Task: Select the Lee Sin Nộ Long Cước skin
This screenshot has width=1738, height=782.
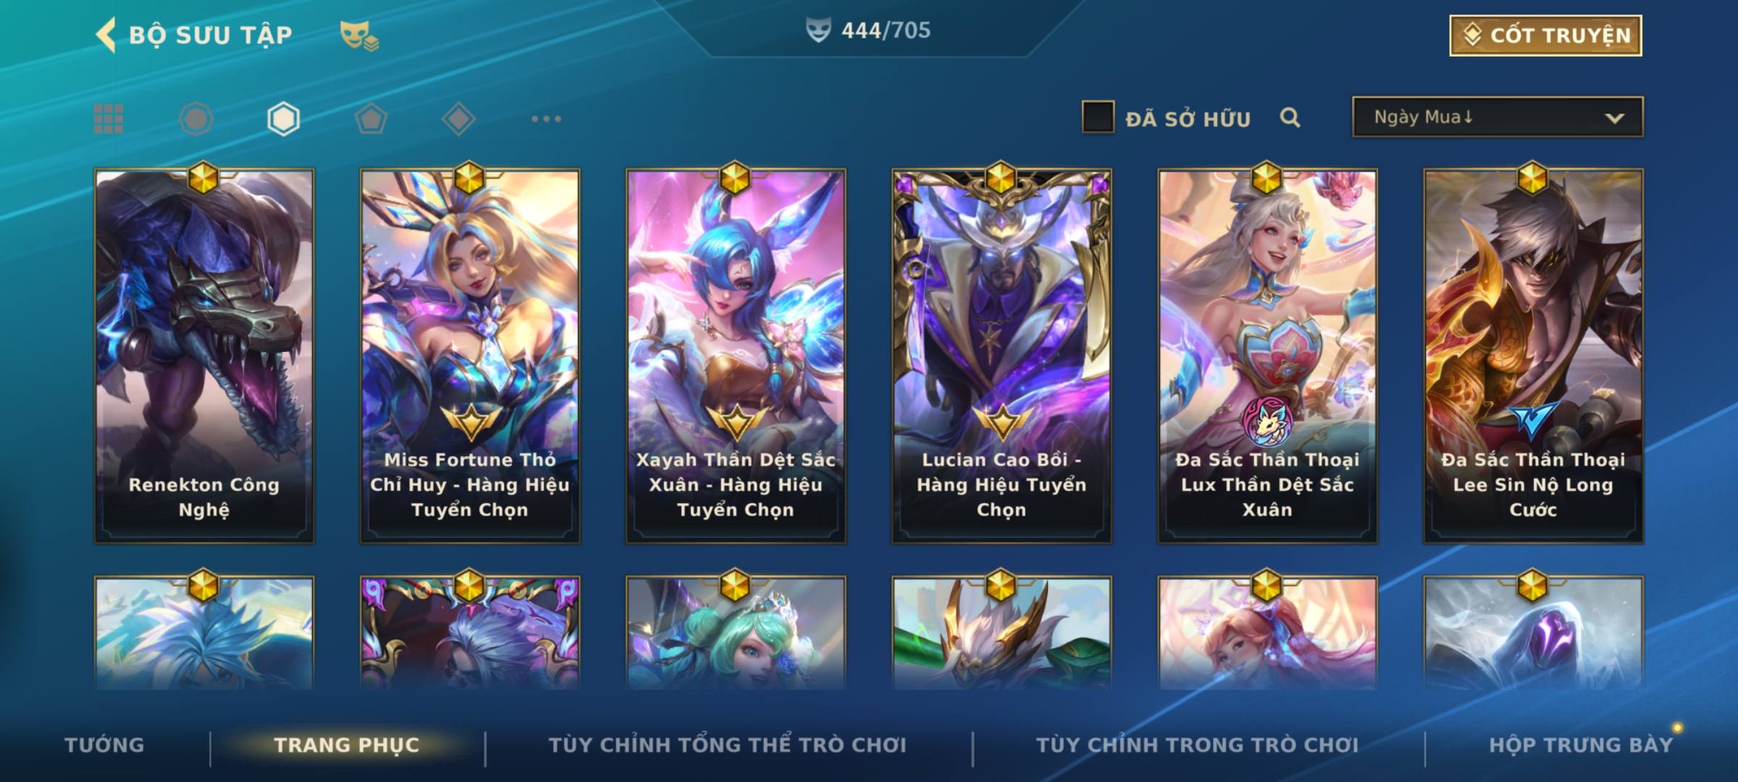Action: coord(1533,356)
